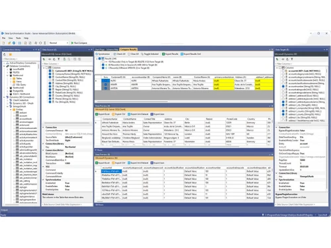This screenshot has width=331, height=248.
Task: Click refresh icon in Data Source toolbar
Action: (x=54, y=60)
